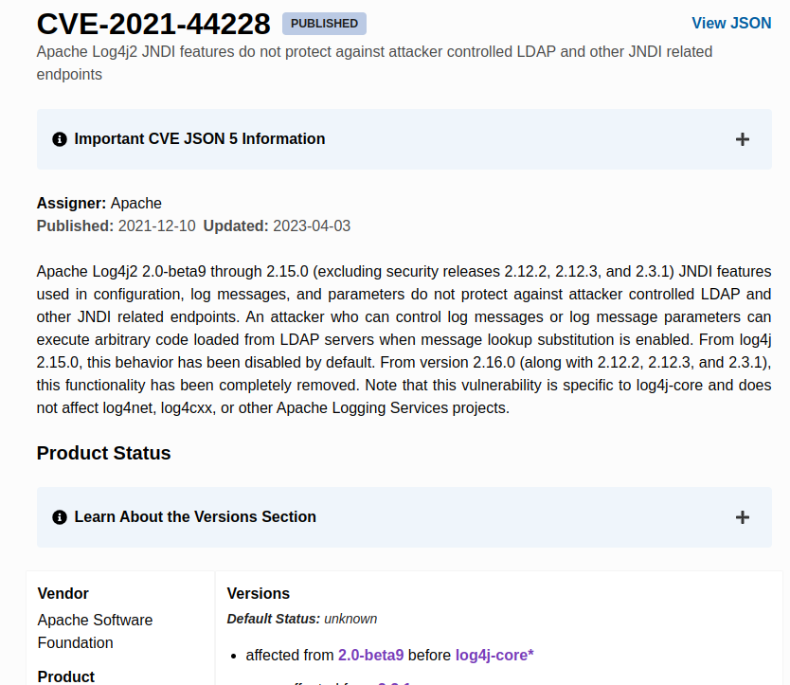This screenshot has width=790, height=685.
Task: Click the 2.0-beta9 affected version link
Action: [370, 655]
